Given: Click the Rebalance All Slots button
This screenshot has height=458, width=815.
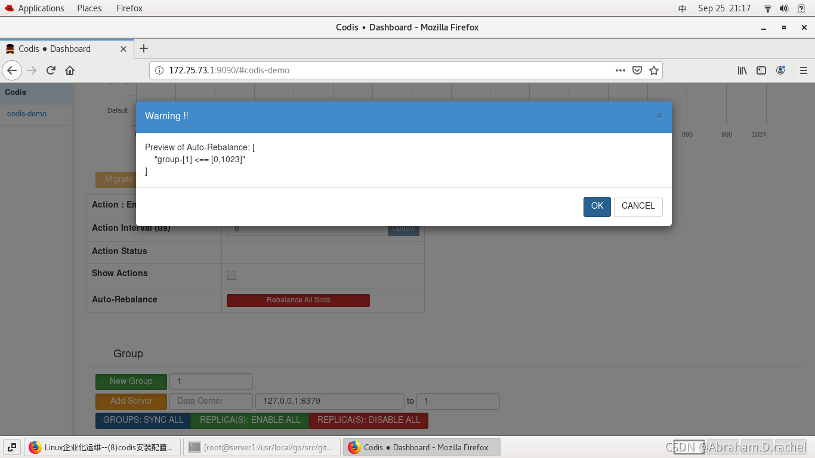Looking at the screenshot, I should (x=298, y=300).
